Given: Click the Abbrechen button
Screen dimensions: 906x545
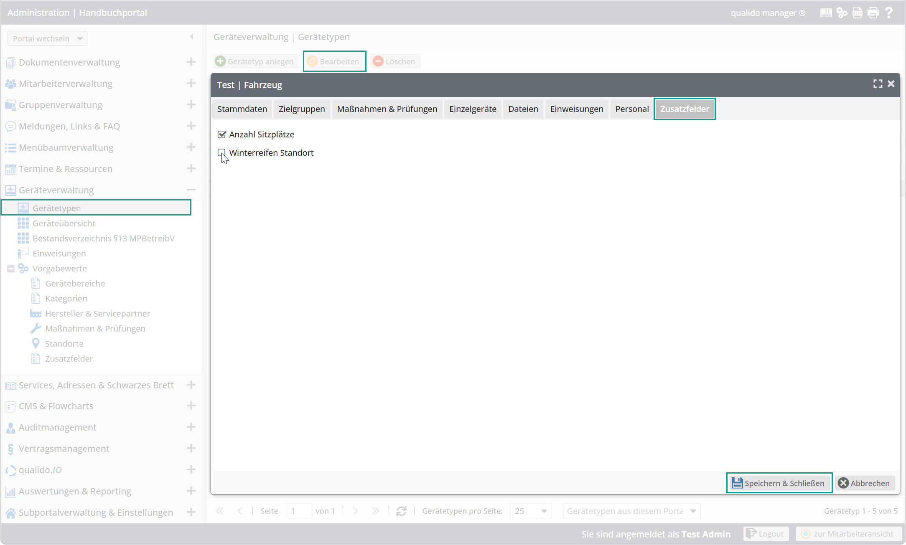Looking at the screenshot, I should [865, 483].
